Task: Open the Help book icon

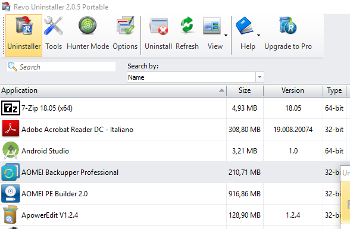Action: click(x=245, y=26)
